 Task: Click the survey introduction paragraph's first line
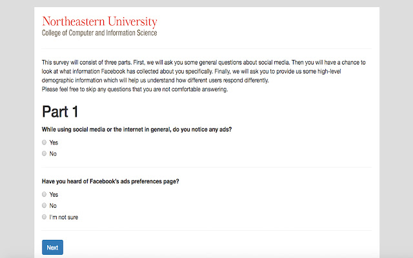[203, 63]
